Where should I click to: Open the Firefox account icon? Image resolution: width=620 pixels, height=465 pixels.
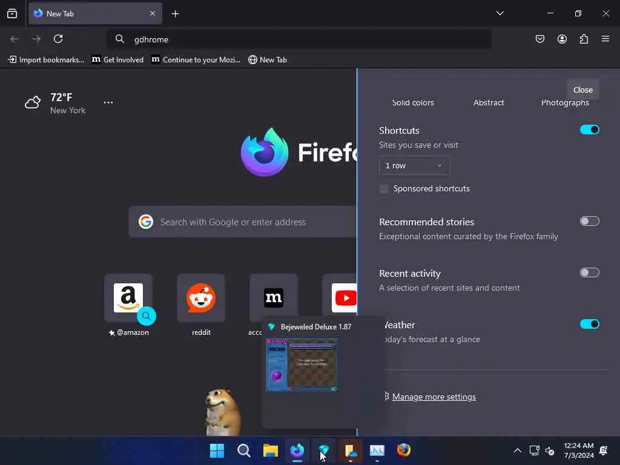coord(562,39)
